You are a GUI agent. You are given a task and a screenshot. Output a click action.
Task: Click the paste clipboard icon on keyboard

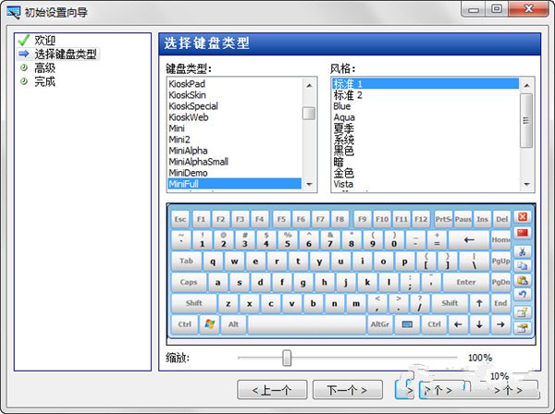[522, 281]
